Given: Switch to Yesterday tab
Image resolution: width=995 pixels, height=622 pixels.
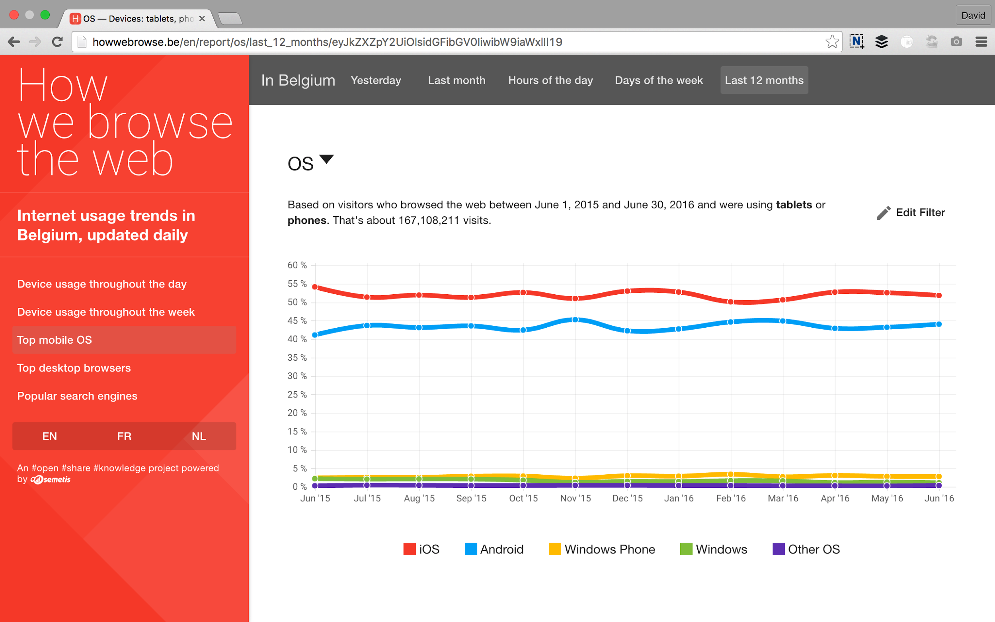Looking at the screenshot, I should (376, 80).
